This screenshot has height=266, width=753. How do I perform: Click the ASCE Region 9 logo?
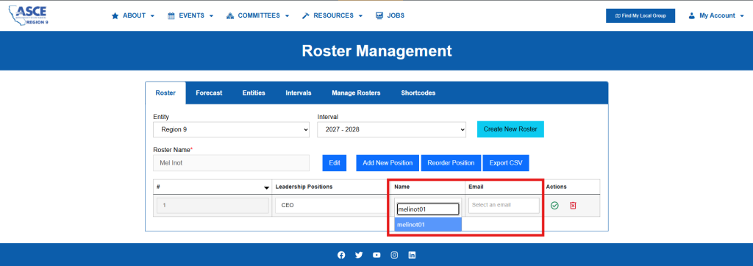29,15
